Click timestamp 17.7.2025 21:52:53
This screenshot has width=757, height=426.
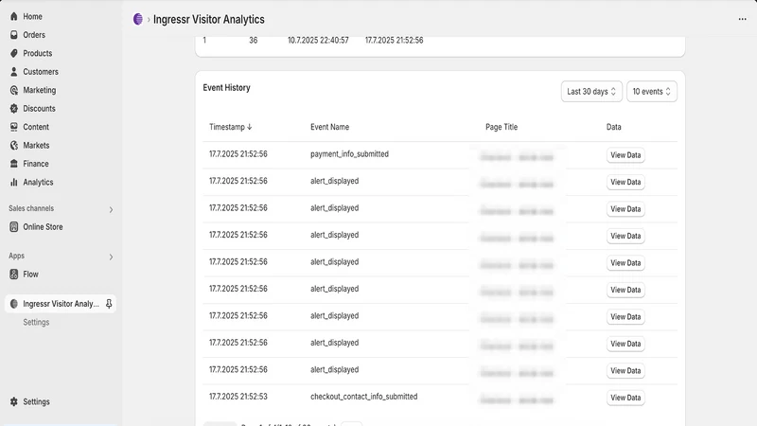coord(238,397)
